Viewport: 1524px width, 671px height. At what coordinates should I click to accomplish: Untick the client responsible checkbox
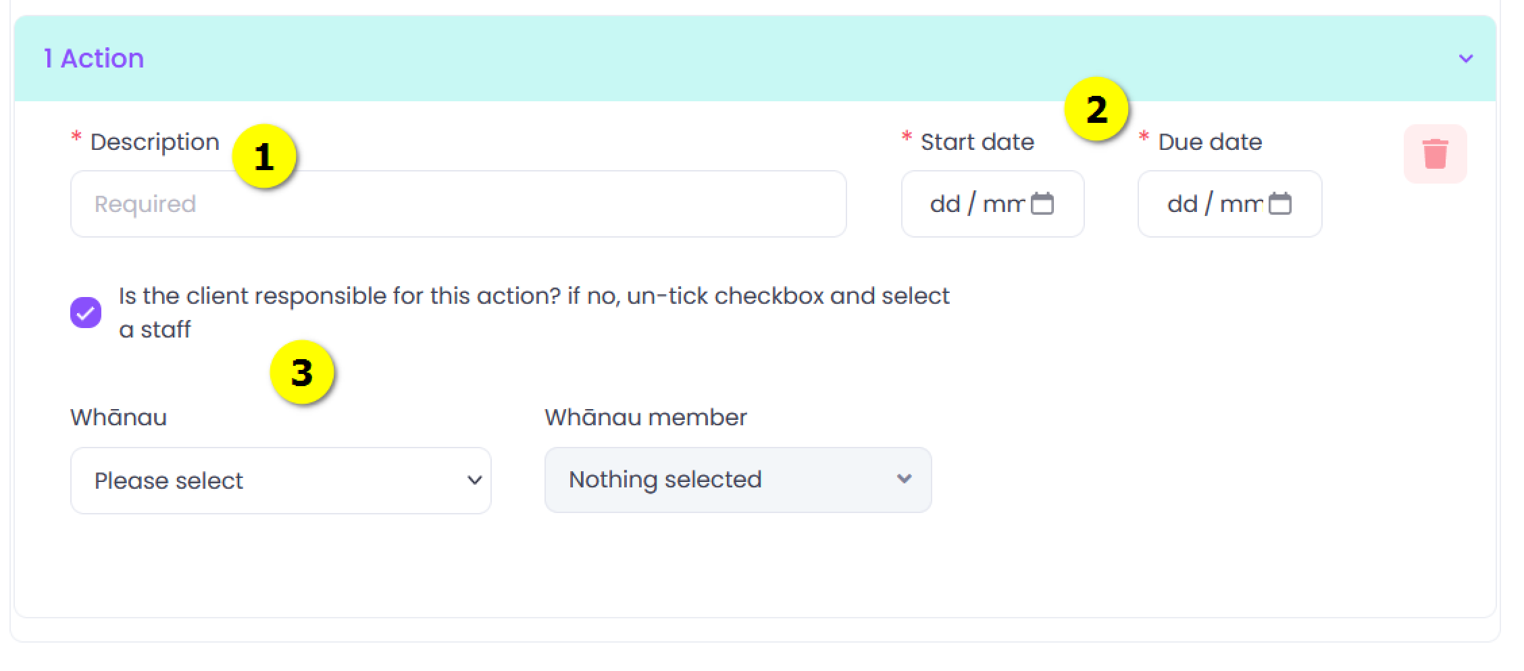(x=86, y=313)
